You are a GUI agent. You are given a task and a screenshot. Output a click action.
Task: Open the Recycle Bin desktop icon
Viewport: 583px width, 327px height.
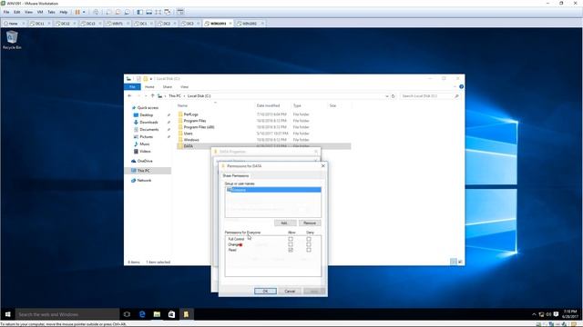(12, 40)
